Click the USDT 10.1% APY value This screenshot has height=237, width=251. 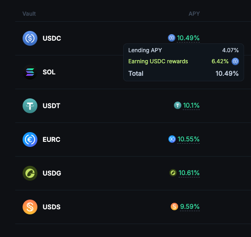point(191,106)
